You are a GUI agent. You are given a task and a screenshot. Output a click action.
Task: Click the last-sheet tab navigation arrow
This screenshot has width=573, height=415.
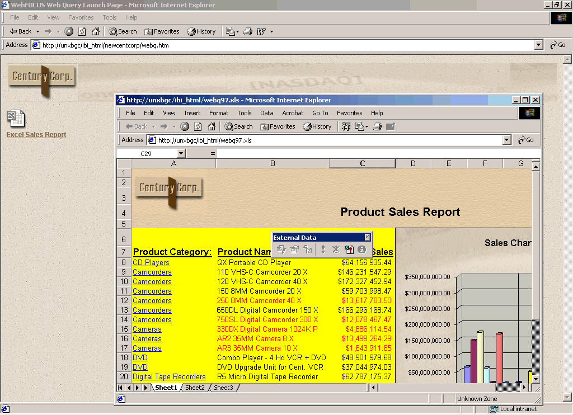(x=146, y=388)
